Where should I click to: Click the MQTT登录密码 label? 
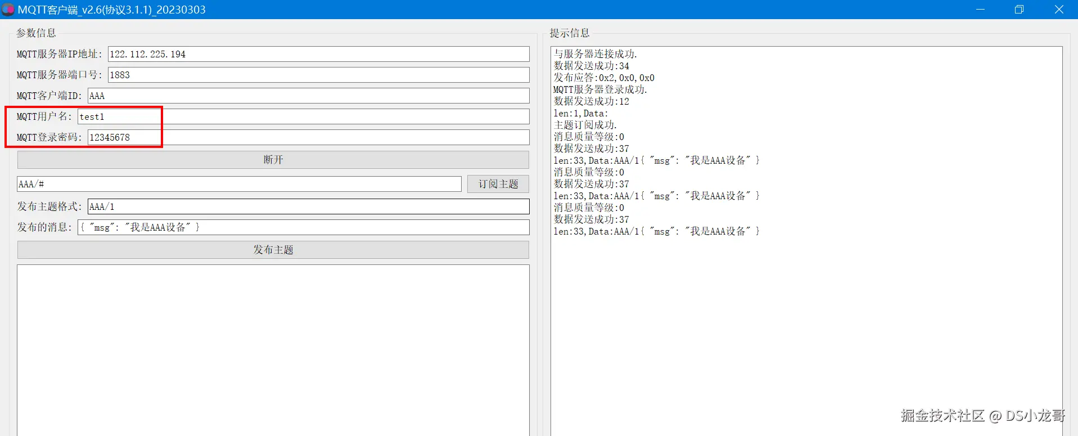[x=49, y=137]
